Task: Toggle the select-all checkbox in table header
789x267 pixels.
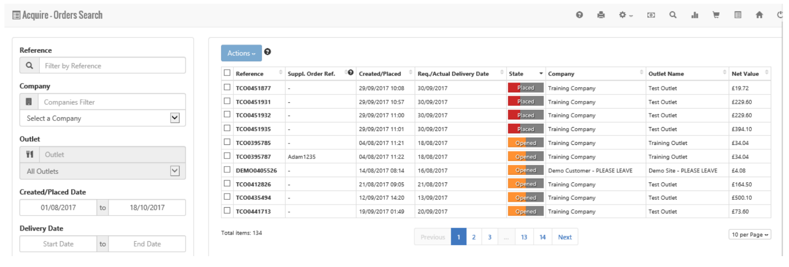Action: pos(227,73)
